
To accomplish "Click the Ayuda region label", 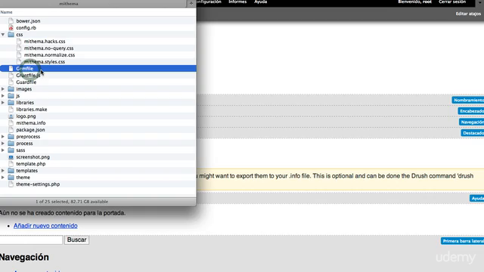I will click(x=477, y=198).
